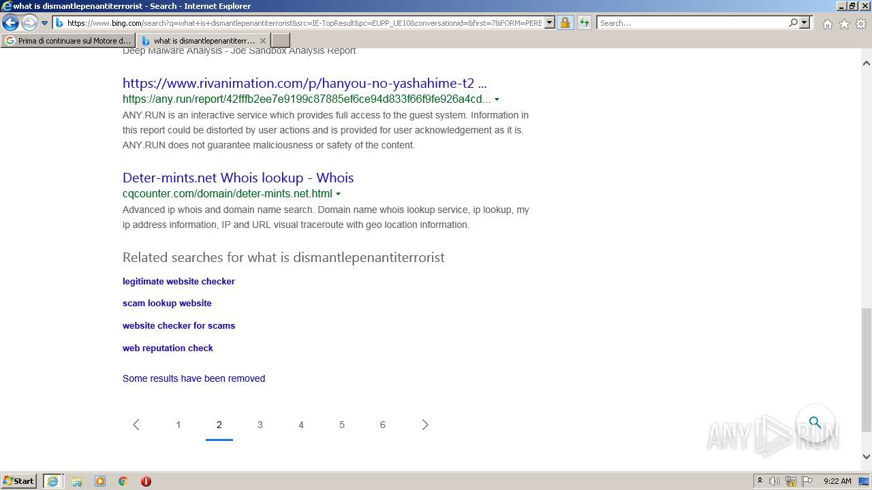Image resolution: width=872 pixels, height=490 pixels.
Task: Show hidden tray icons arrow
Action: [x=760, y=480]
